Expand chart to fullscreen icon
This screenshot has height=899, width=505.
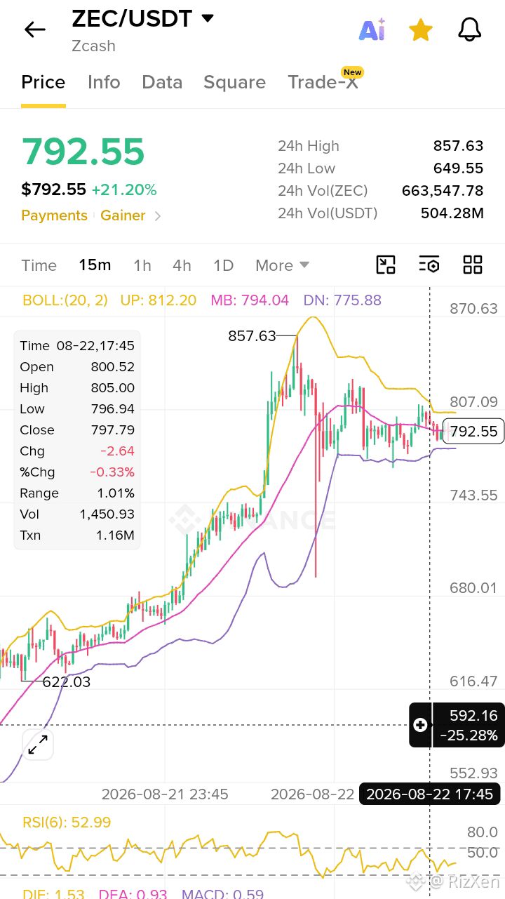point(38,745)
